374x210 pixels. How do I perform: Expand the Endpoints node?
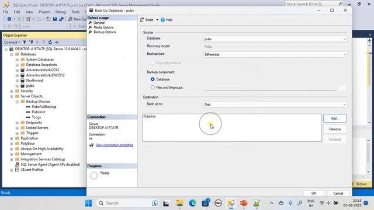pyautogui.click(x=17, y=123)
